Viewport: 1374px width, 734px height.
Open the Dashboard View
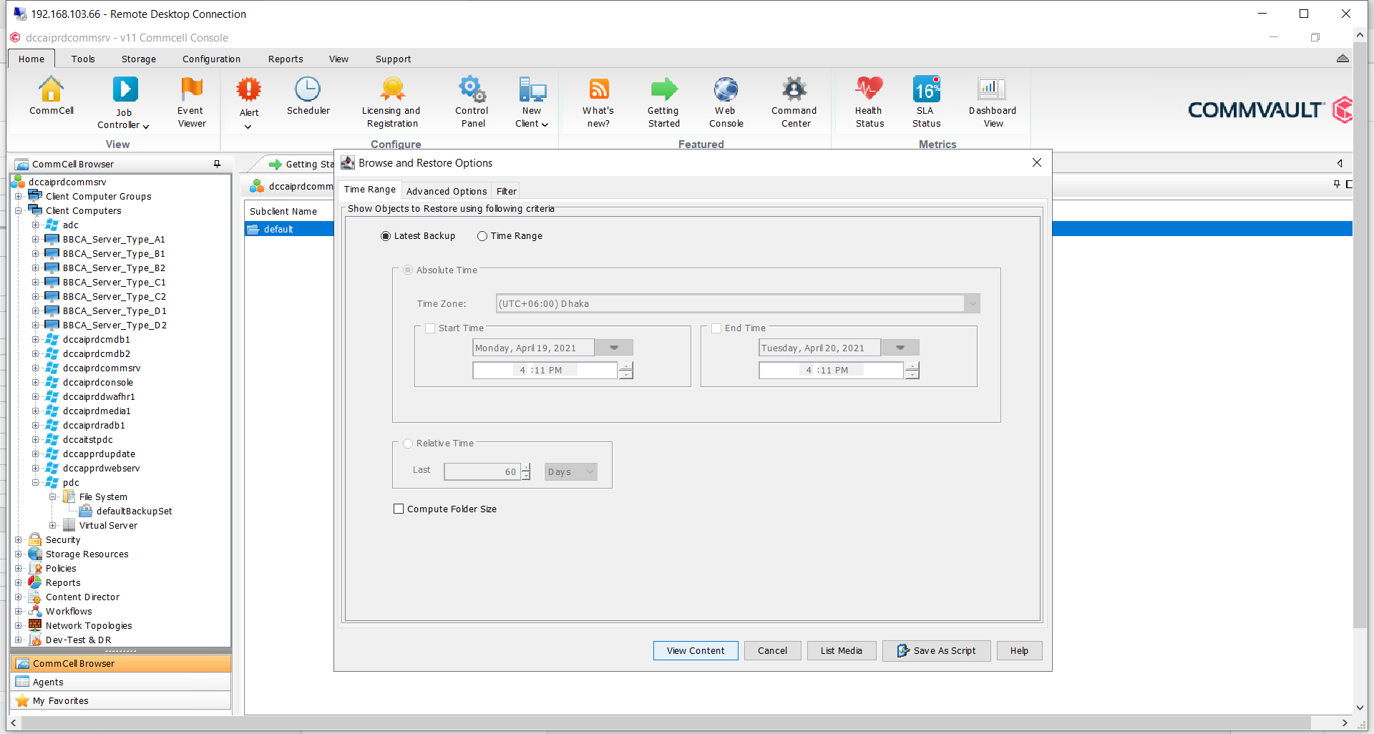[993, 102]
